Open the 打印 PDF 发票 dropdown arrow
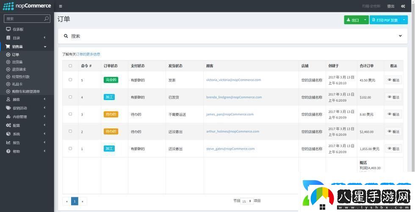Screen dimensions: 415x212 click(404, 20)
